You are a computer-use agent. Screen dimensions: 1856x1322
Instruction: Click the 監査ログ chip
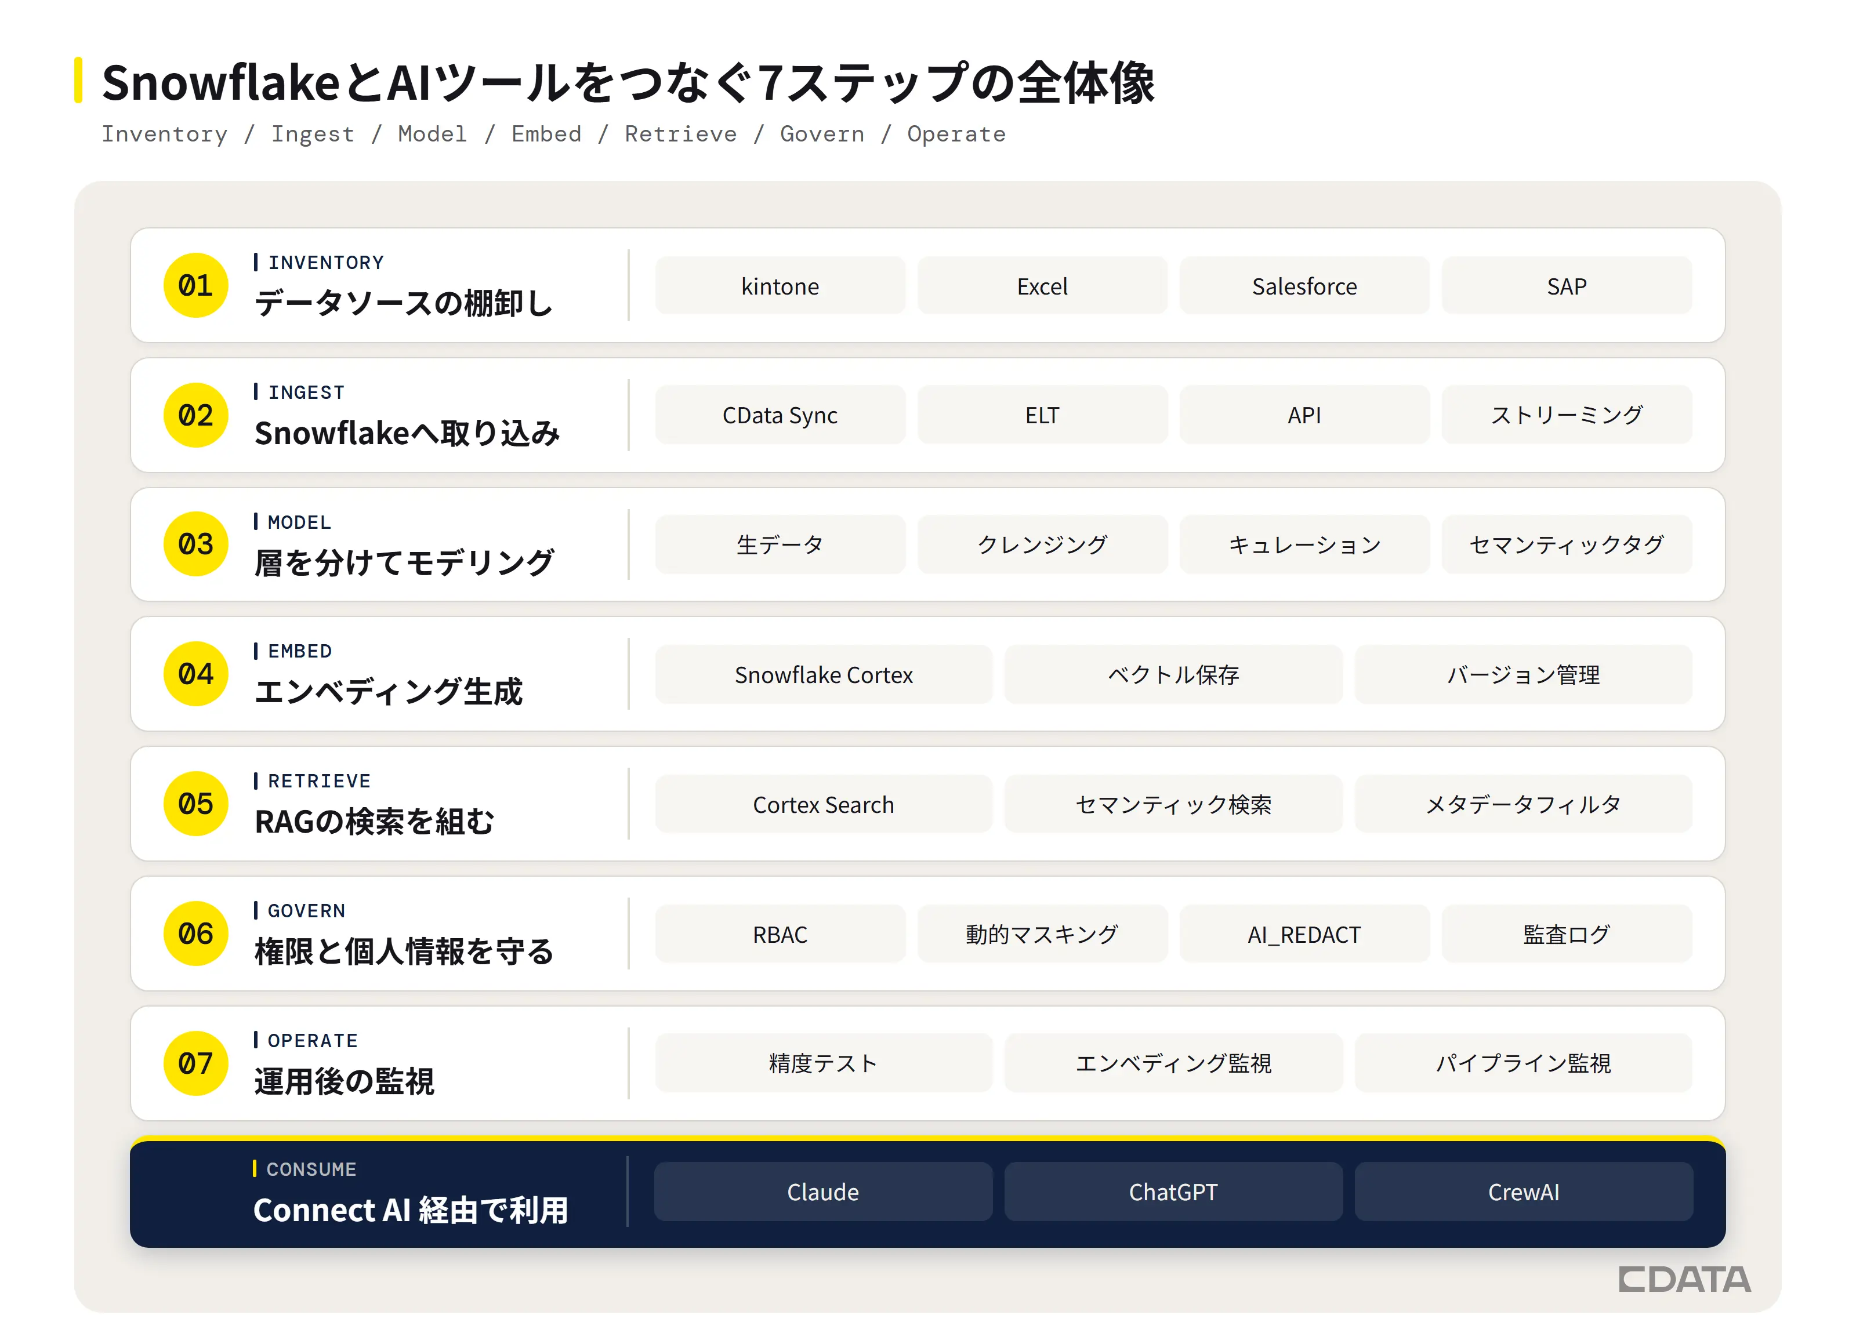tap(1566, 934)
